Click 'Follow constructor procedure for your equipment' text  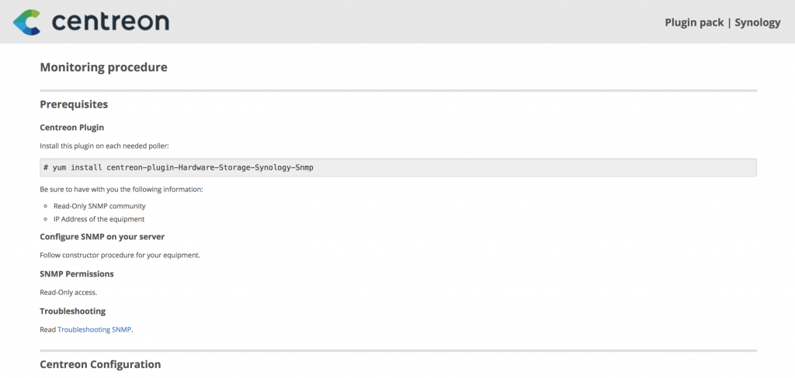click(120, 255)
